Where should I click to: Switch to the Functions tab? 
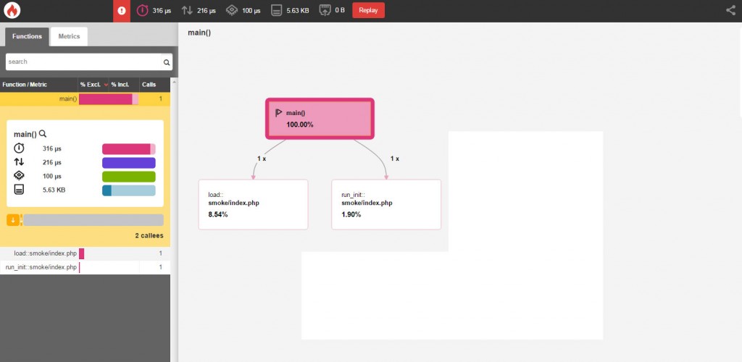pyautogui.click(x=27, y=36)
